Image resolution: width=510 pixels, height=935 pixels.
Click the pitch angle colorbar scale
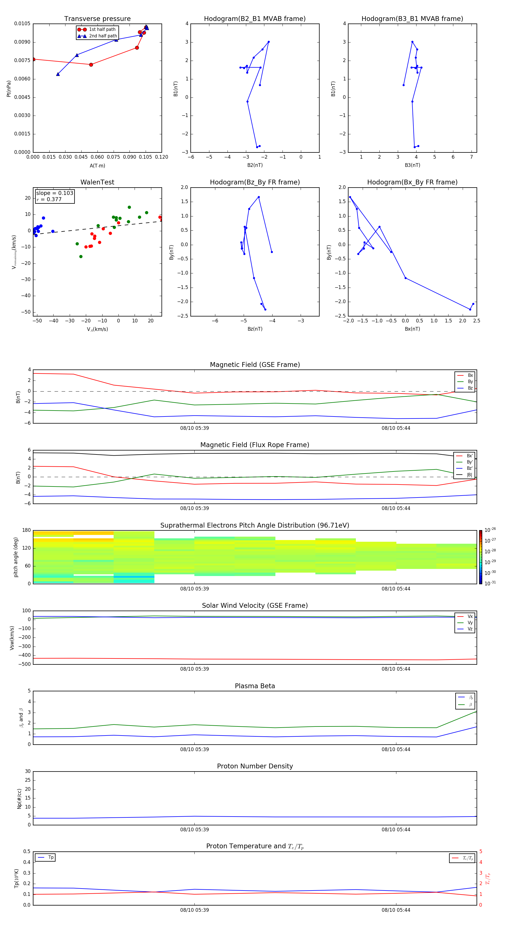(x=480, y=557)
